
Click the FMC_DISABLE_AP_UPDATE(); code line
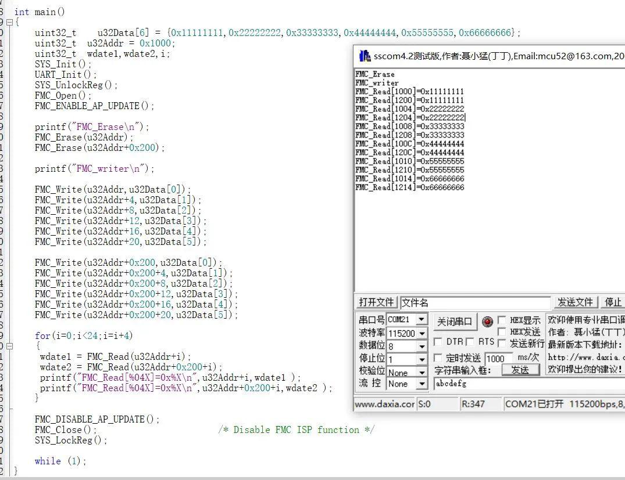[x=97, y=419]
